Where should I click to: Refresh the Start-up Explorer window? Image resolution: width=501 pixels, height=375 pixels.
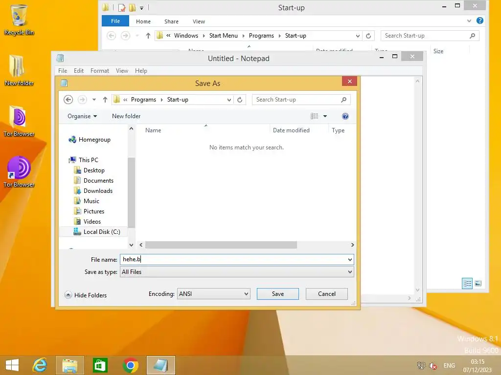click(368, 36)
